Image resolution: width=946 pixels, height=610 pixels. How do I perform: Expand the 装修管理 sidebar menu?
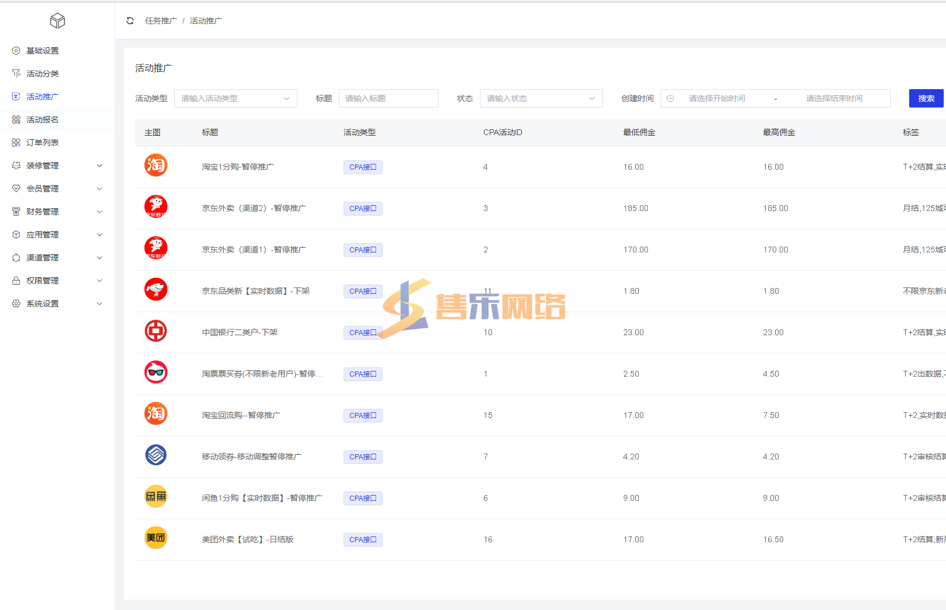57,166
